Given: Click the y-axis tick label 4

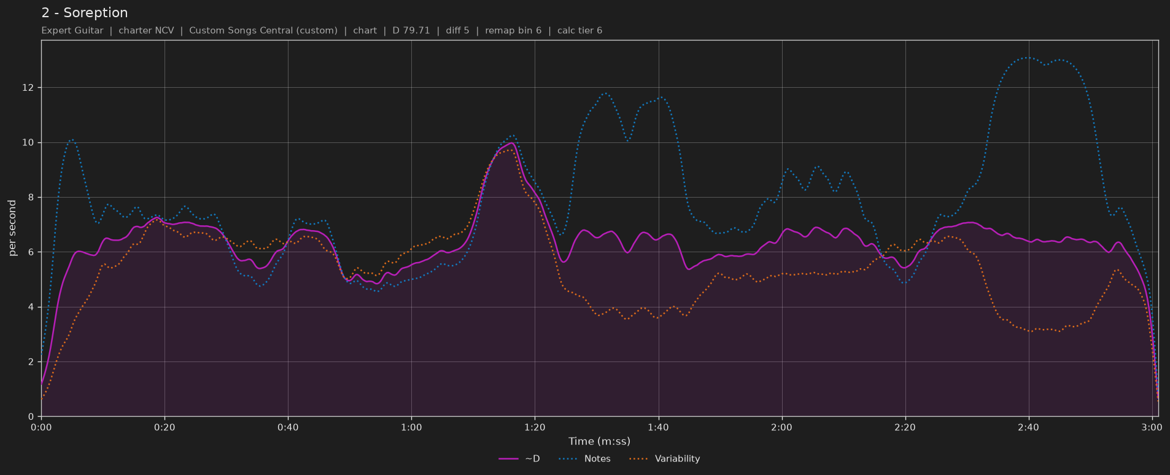Looking at the screenshot, I should pos(32,307).
